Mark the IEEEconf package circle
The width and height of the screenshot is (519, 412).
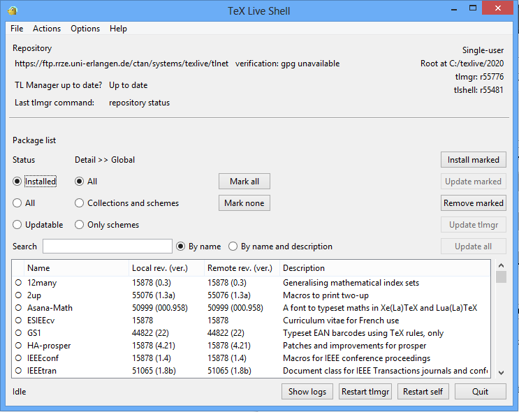pos(19,358)
